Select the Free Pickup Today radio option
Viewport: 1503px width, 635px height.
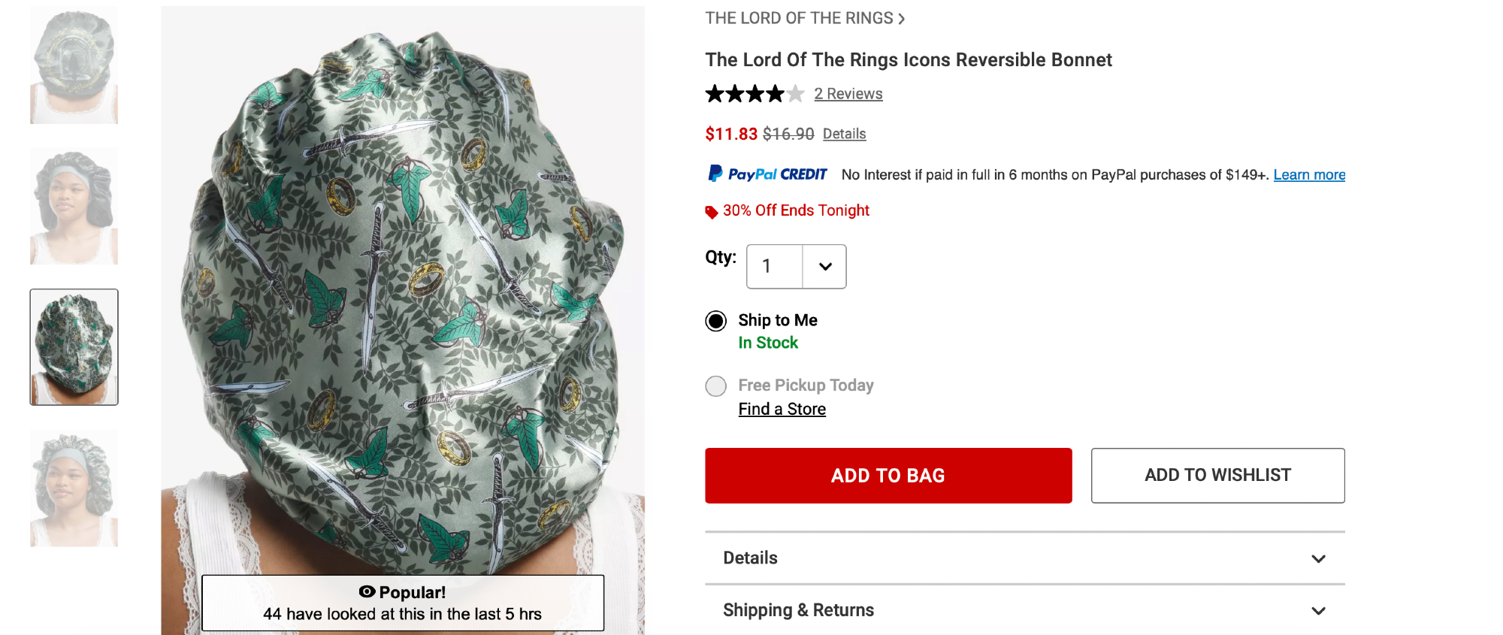tap(716, 386)
